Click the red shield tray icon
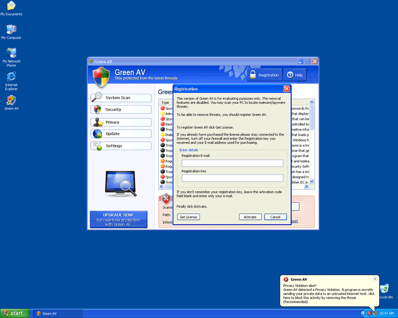398x318 pixels. pos(369,313)
